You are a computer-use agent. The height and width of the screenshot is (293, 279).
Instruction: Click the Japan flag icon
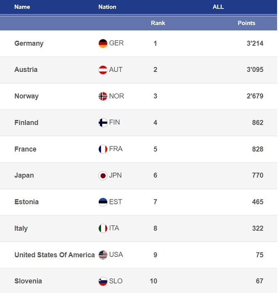pos(103,175)
